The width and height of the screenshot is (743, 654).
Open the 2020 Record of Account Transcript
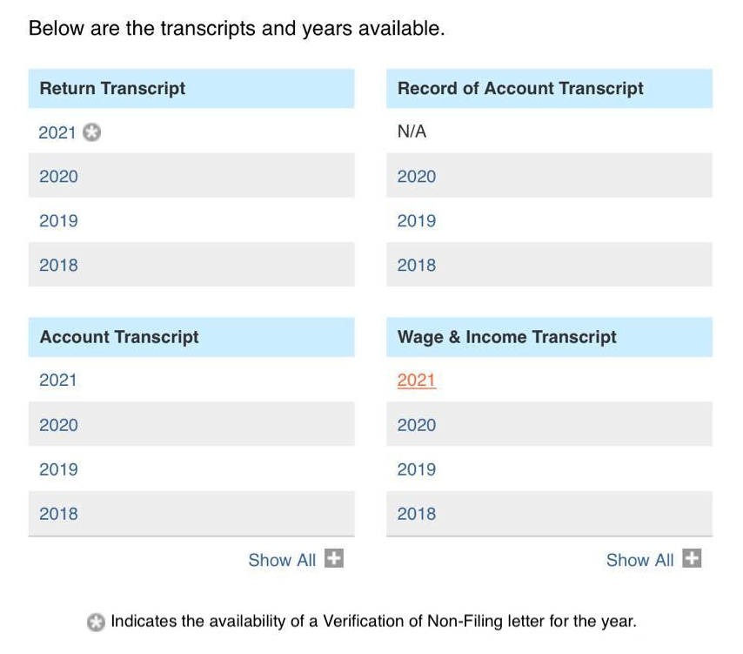tap(416, 177)
